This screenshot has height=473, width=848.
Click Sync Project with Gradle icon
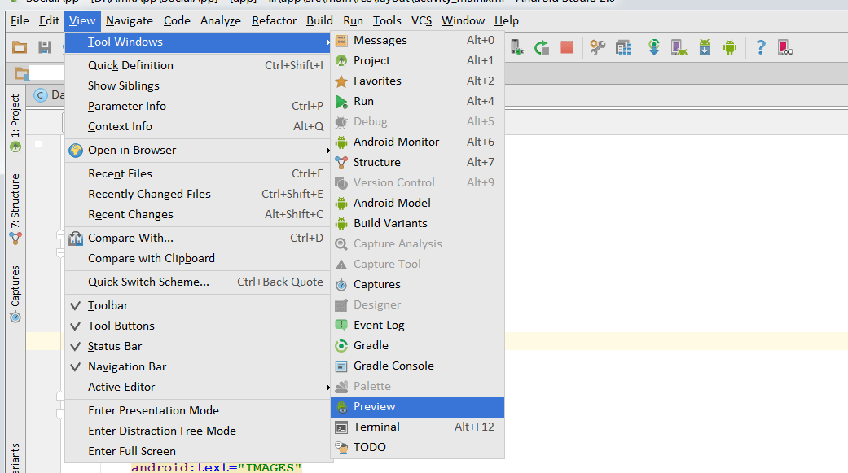point(654,47)
